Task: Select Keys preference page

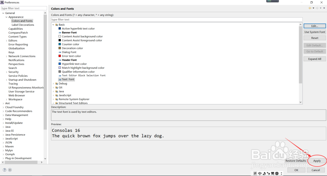Action: pos(11,52)
